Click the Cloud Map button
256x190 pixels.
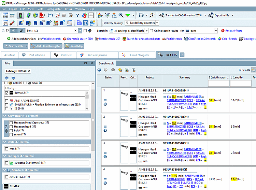click(74, 46)
